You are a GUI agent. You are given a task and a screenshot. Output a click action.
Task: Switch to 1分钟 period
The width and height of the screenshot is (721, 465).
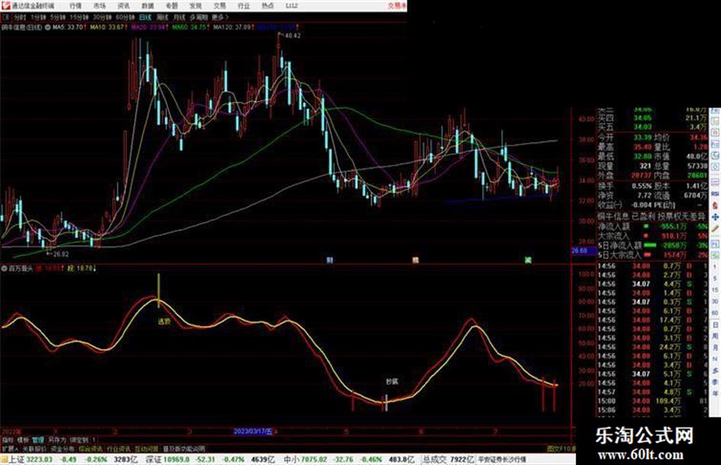coord(38,17)
